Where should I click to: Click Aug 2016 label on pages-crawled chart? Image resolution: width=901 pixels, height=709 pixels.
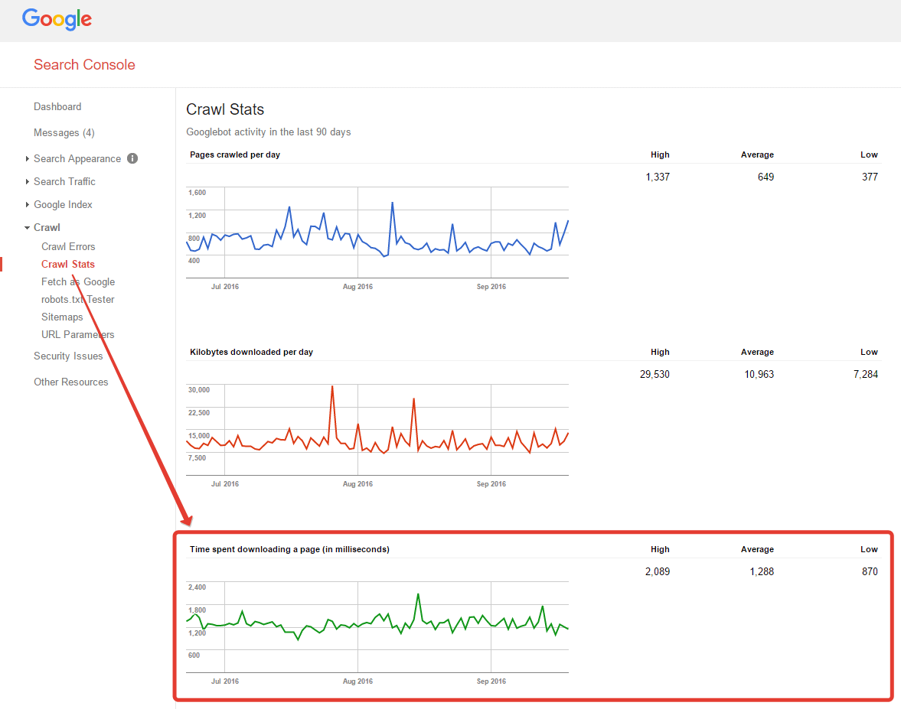coord(357,287)
